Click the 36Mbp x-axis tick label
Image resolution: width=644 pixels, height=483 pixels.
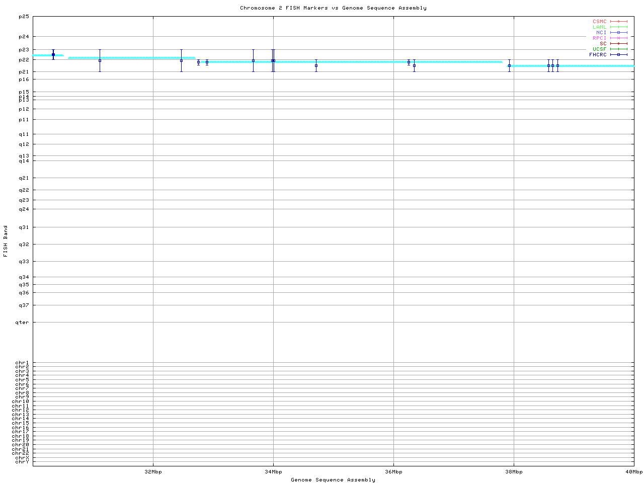(393, 472)
